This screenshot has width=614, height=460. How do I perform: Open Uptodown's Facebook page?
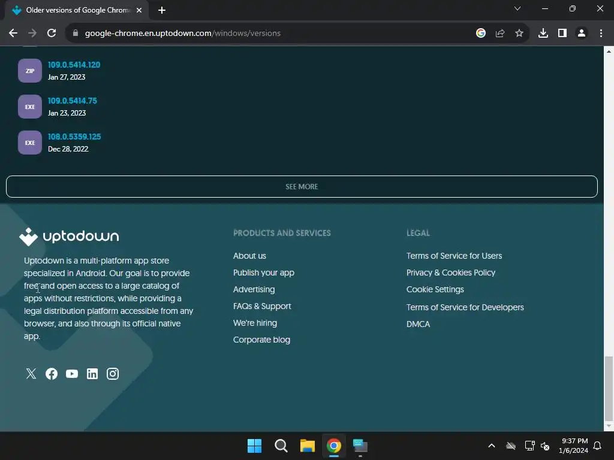[52, 374]
